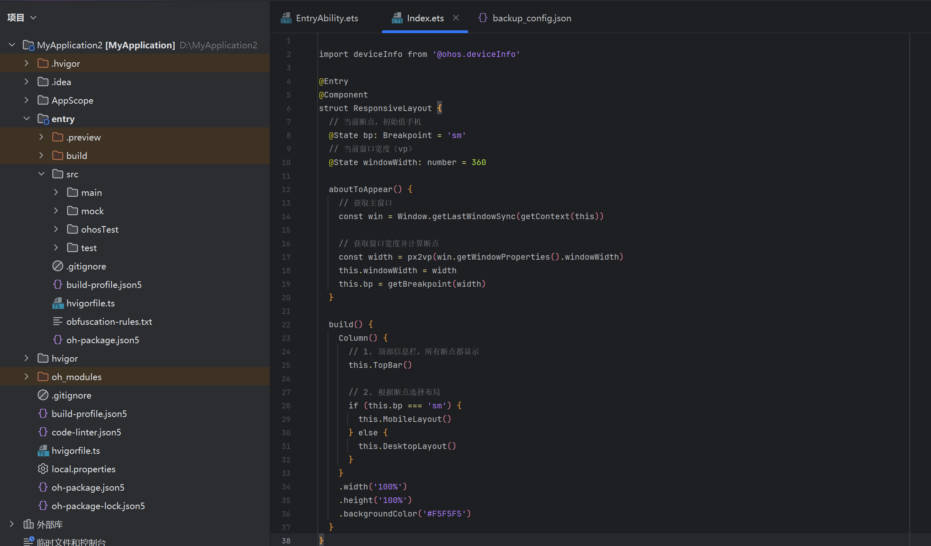Click the EntryAbility.ets tab file icon
The width and height of the screenshot is (931, 546).
[286, 18]
